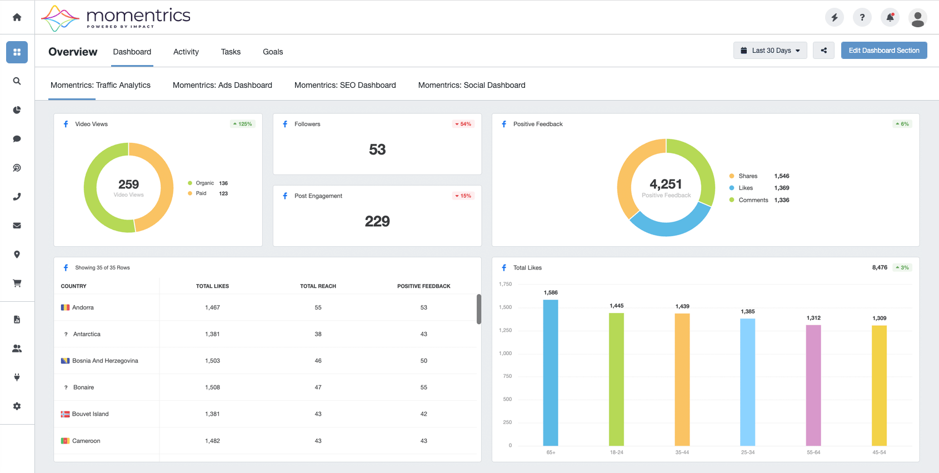
Task: Click the country table scrollbar
Action: (479, 309)
